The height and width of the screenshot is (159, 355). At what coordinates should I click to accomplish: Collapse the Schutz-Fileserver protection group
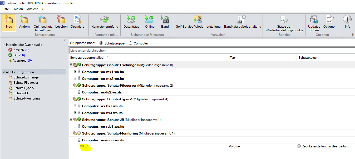coord(71,85)
